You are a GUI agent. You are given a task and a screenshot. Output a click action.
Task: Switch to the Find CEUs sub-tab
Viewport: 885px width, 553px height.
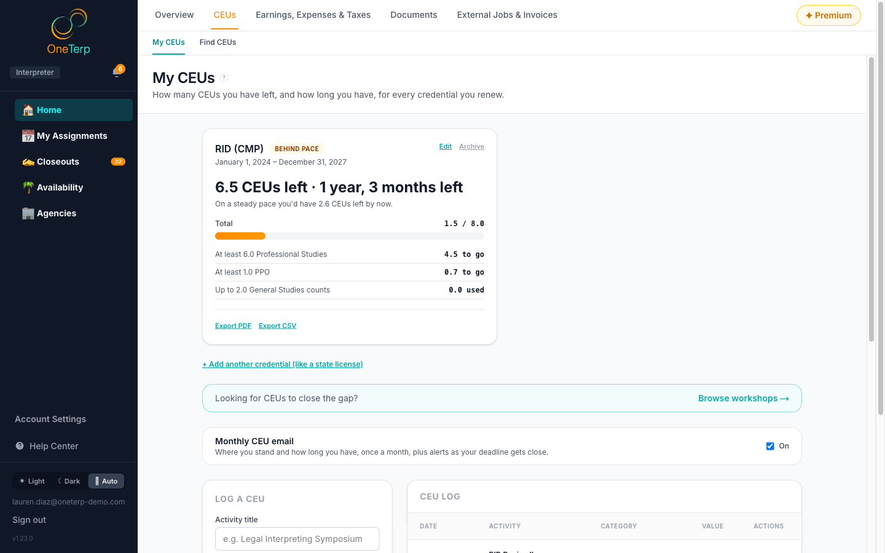(x=218, y=42)
